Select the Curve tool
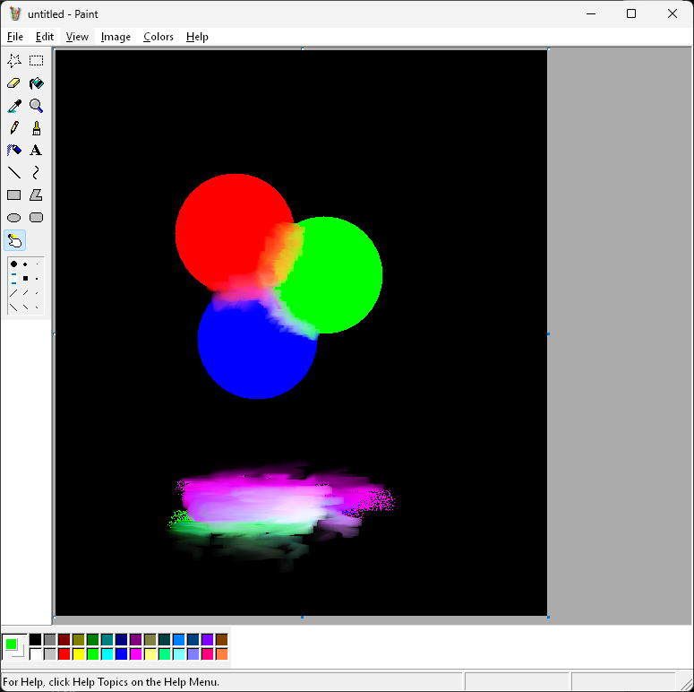694x692 pixels. [x=37, y=172]
